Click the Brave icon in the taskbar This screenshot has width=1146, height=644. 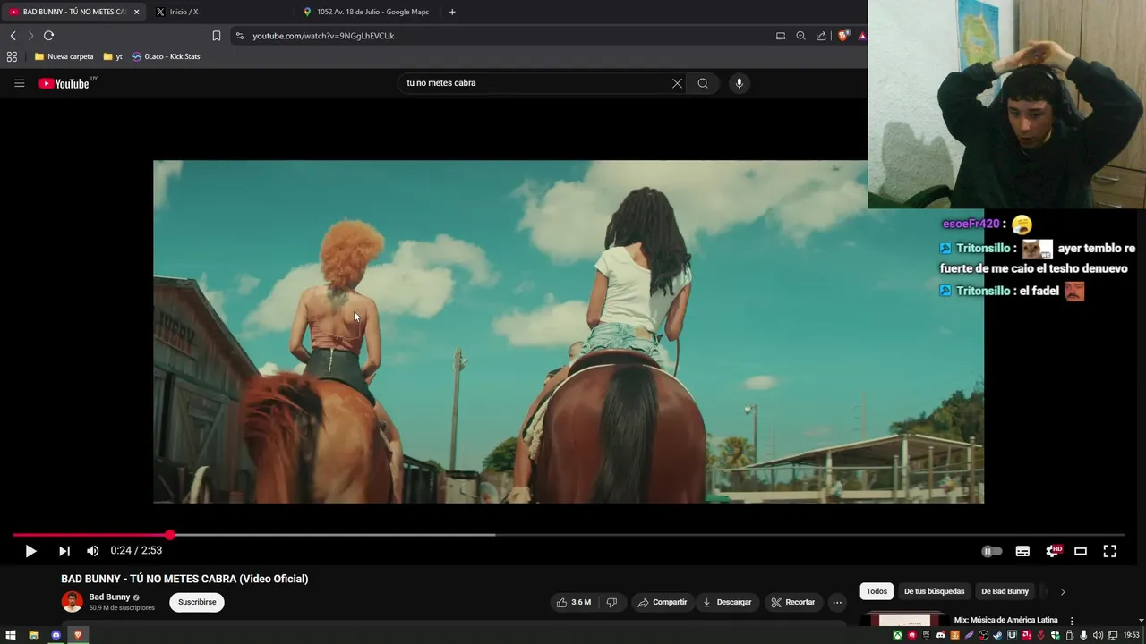point(78,635)
